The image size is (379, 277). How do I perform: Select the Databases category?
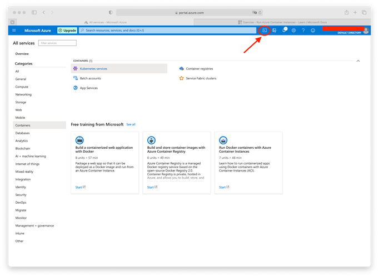pos(22,133)
